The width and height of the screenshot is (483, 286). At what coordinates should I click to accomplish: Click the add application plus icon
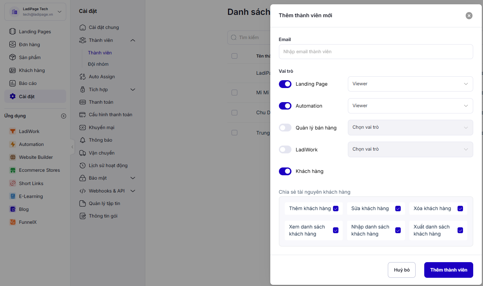coord(64,116)
